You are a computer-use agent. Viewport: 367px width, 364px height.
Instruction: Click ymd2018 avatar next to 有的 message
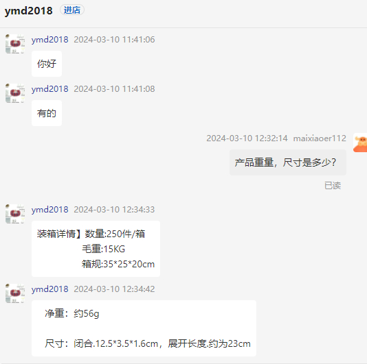(15, 93)
